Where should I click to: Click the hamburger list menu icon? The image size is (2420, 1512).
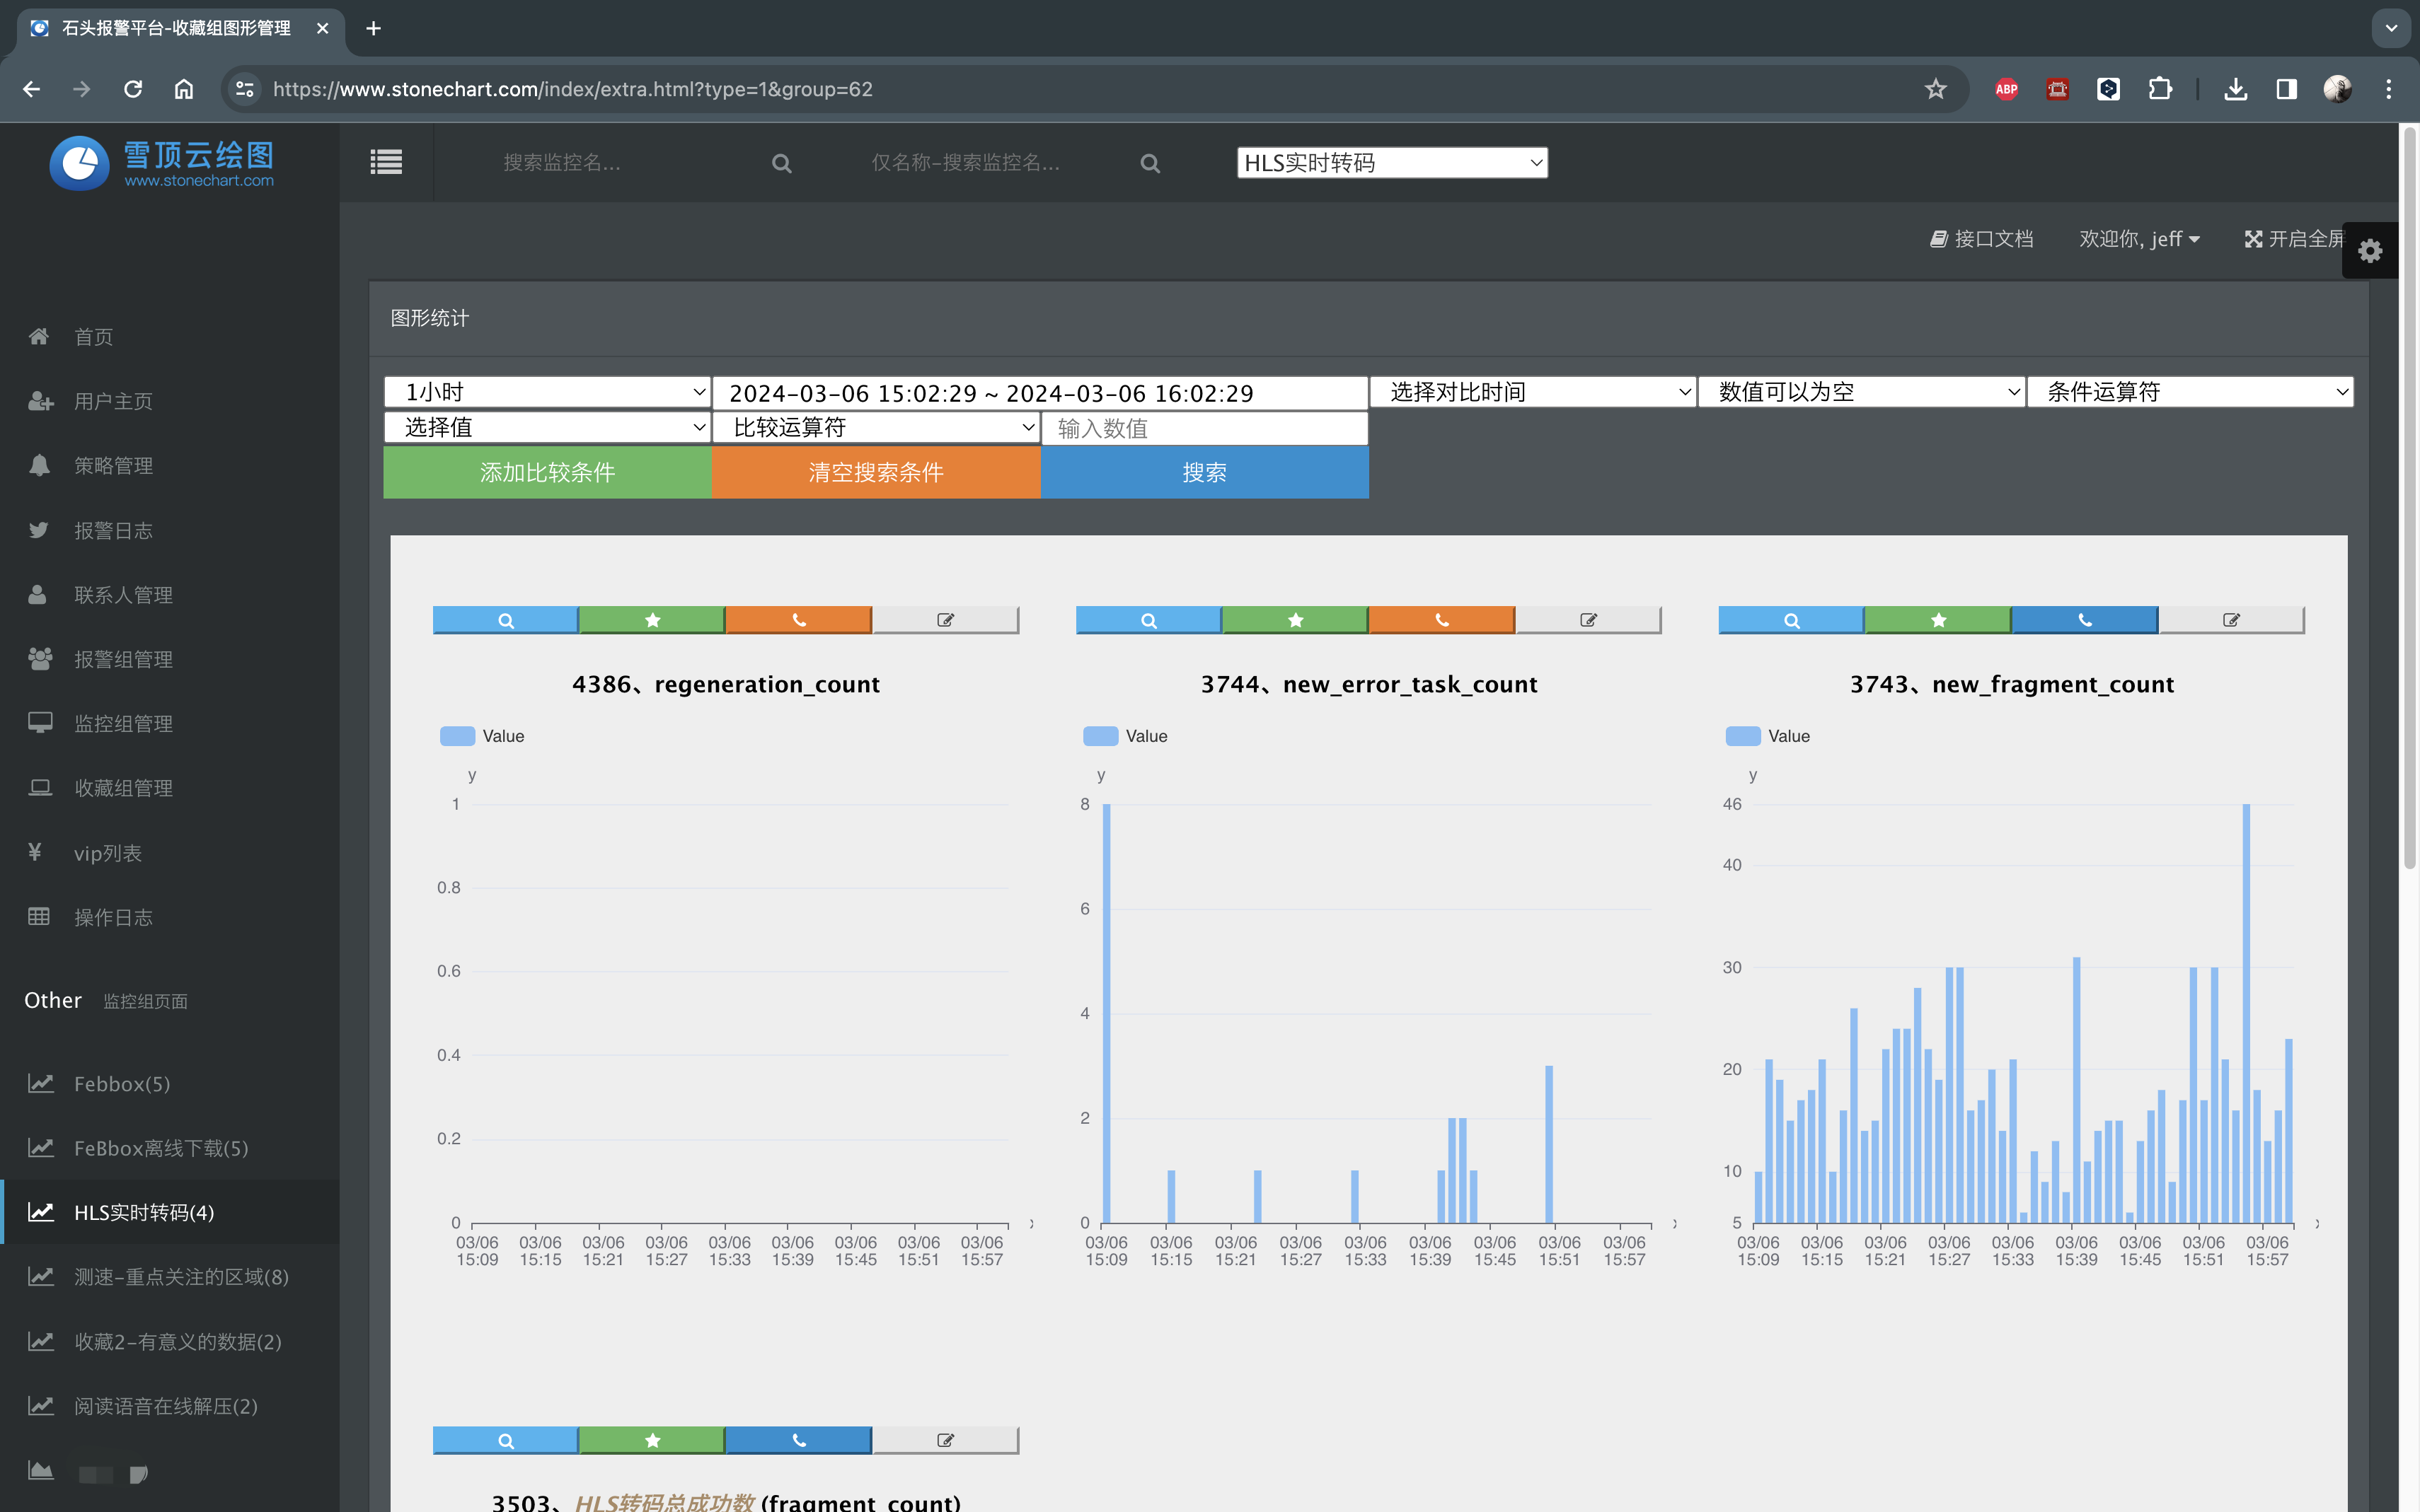(x=386, y=162)
